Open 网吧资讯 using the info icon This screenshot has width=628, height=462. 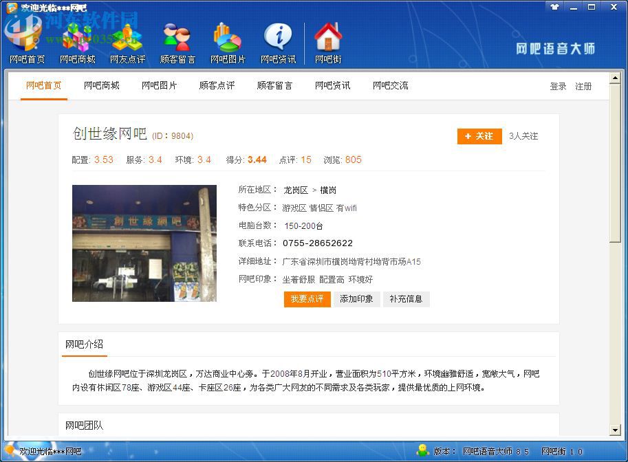point(278,36)
